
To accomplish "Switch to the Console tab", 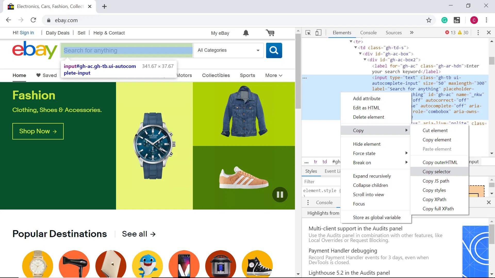I will pos(368,33).
